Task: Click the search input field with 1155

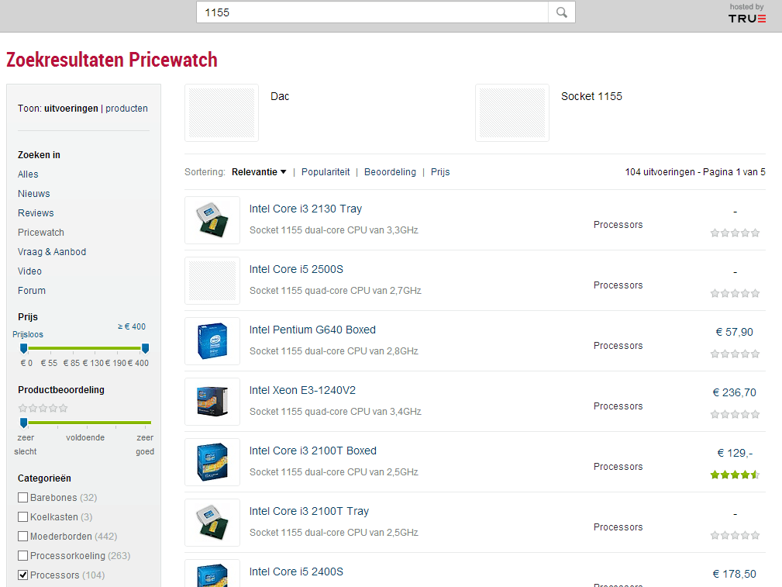Action: (373, 12)
